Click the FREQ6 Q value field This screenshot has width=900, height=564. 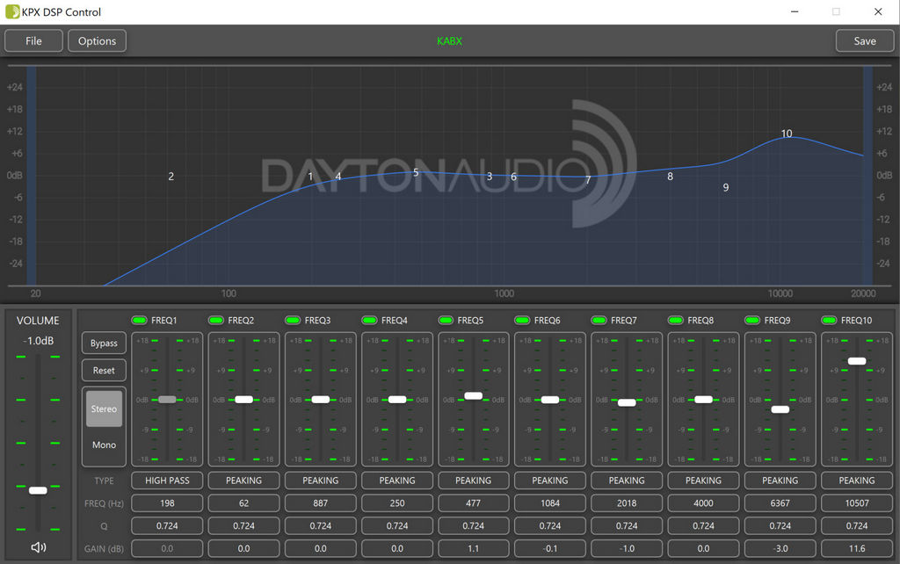pyautogui.click(x=550, y=525)
